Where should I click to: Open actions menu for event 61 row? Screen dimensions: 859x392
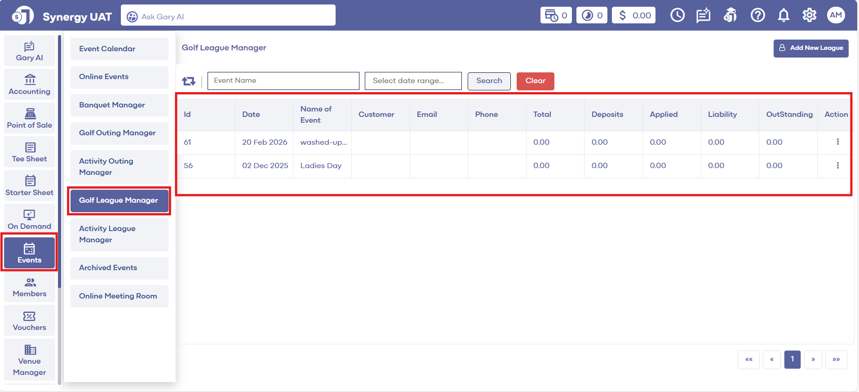[x=837, y=142]
